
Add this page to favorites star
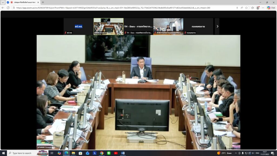[246, 8]
